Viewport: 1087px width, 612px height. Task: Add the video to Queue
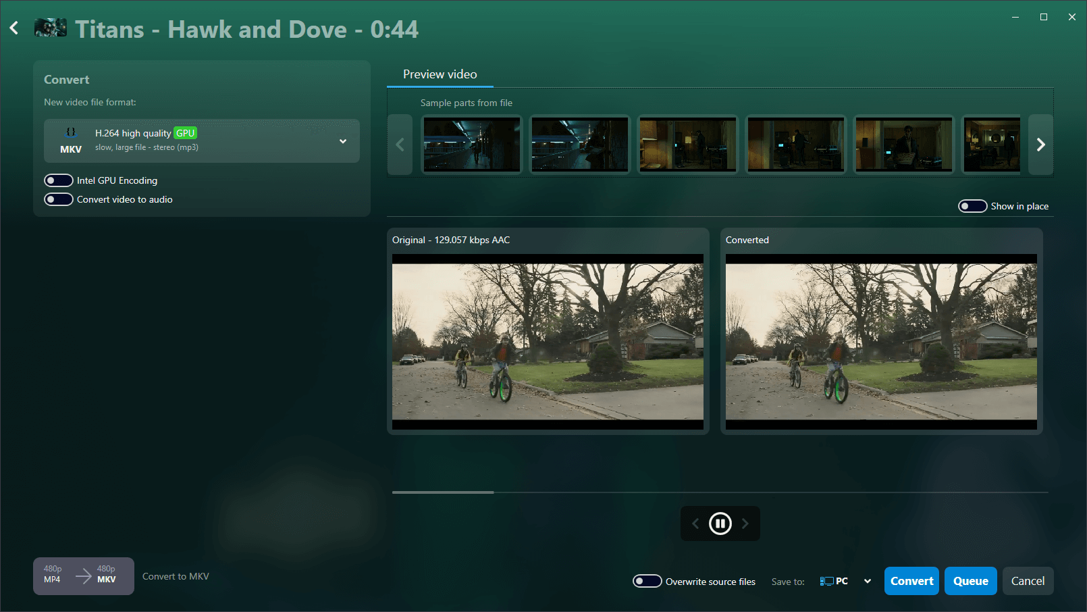(x=970, y=581)
